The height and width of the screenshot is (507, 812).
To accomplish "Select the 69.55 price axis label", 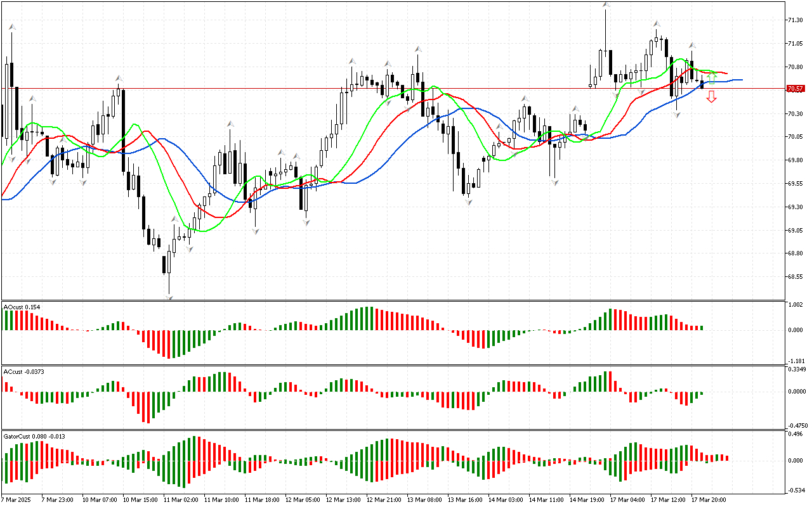I will tap(795, 184).
